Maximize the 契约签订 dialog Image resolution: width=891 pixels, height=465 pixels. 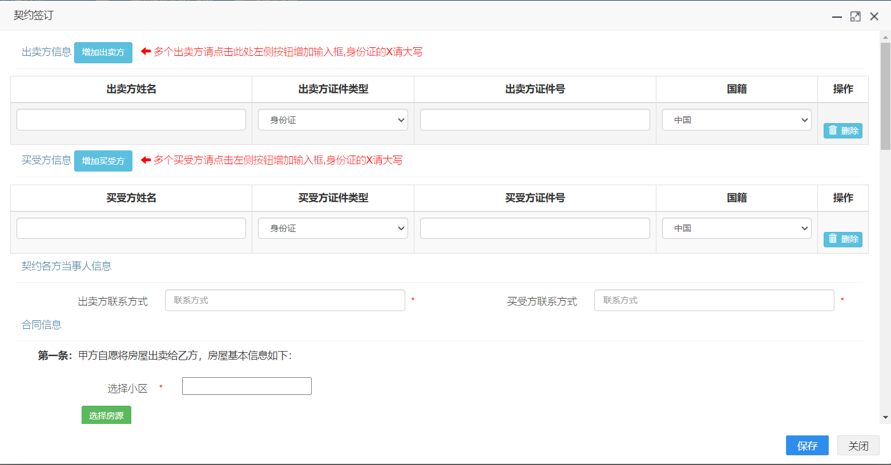click(x=855, y=17)
